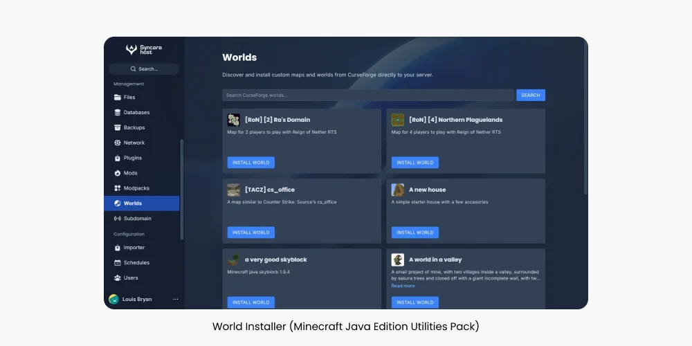
Task: Click the cs_office map thumbnail
Action: coord(233,190)
